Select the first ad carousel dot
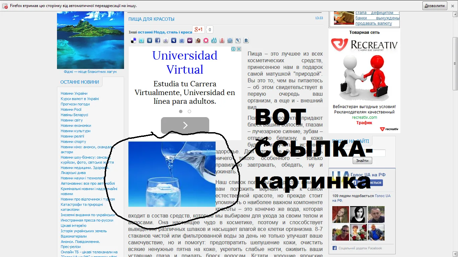 click(181, 111)
